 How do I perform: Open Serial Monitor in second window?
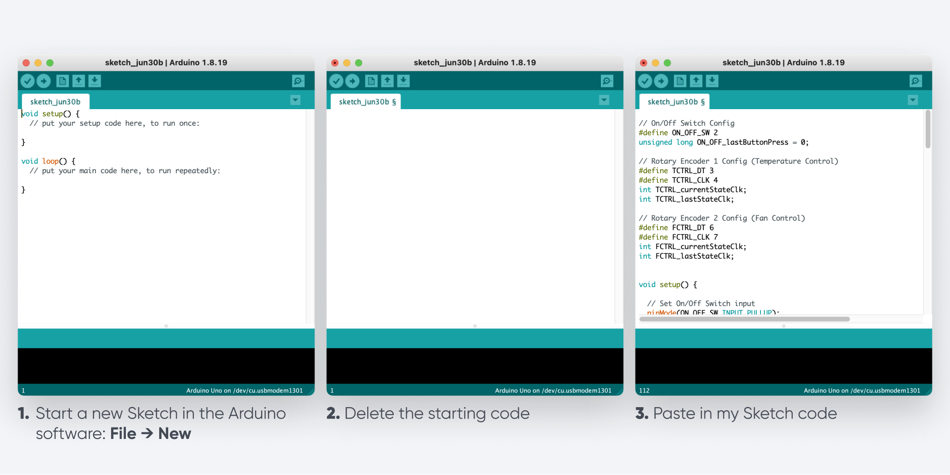[607, 81]
